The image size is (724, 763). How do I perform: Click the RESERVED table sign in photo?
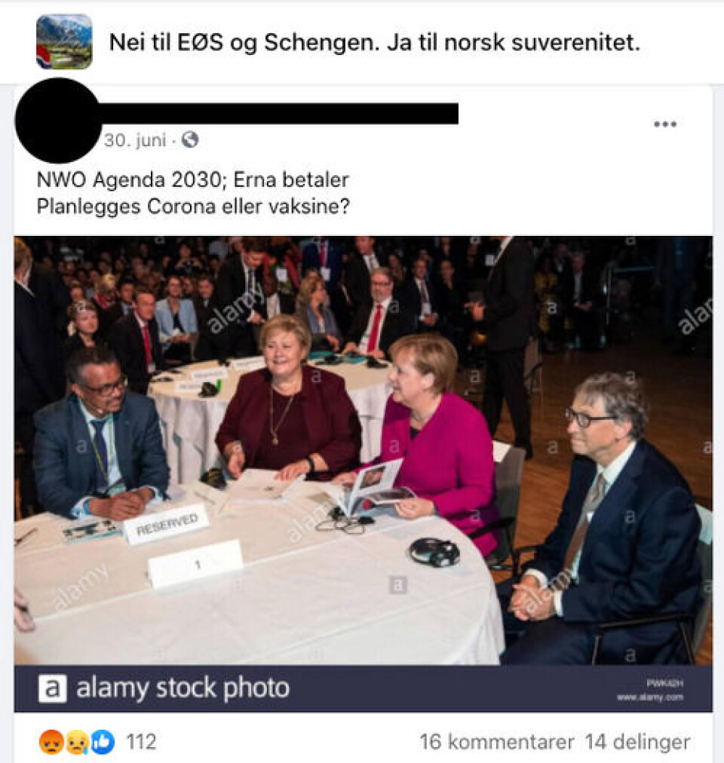pyautogui.click(x=167, y=525)
